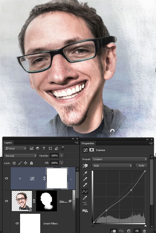The width and height of the screenshot is (156, 233).
Task: Click the Auto curves button
Action: click(141, 166)
